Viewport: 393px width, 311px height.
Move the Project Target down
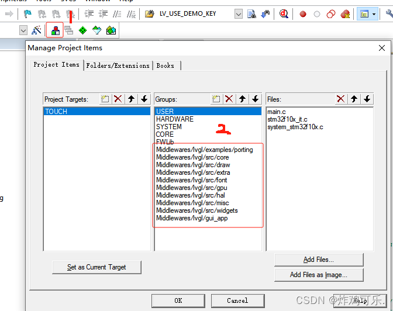click(x=144, y=99)
